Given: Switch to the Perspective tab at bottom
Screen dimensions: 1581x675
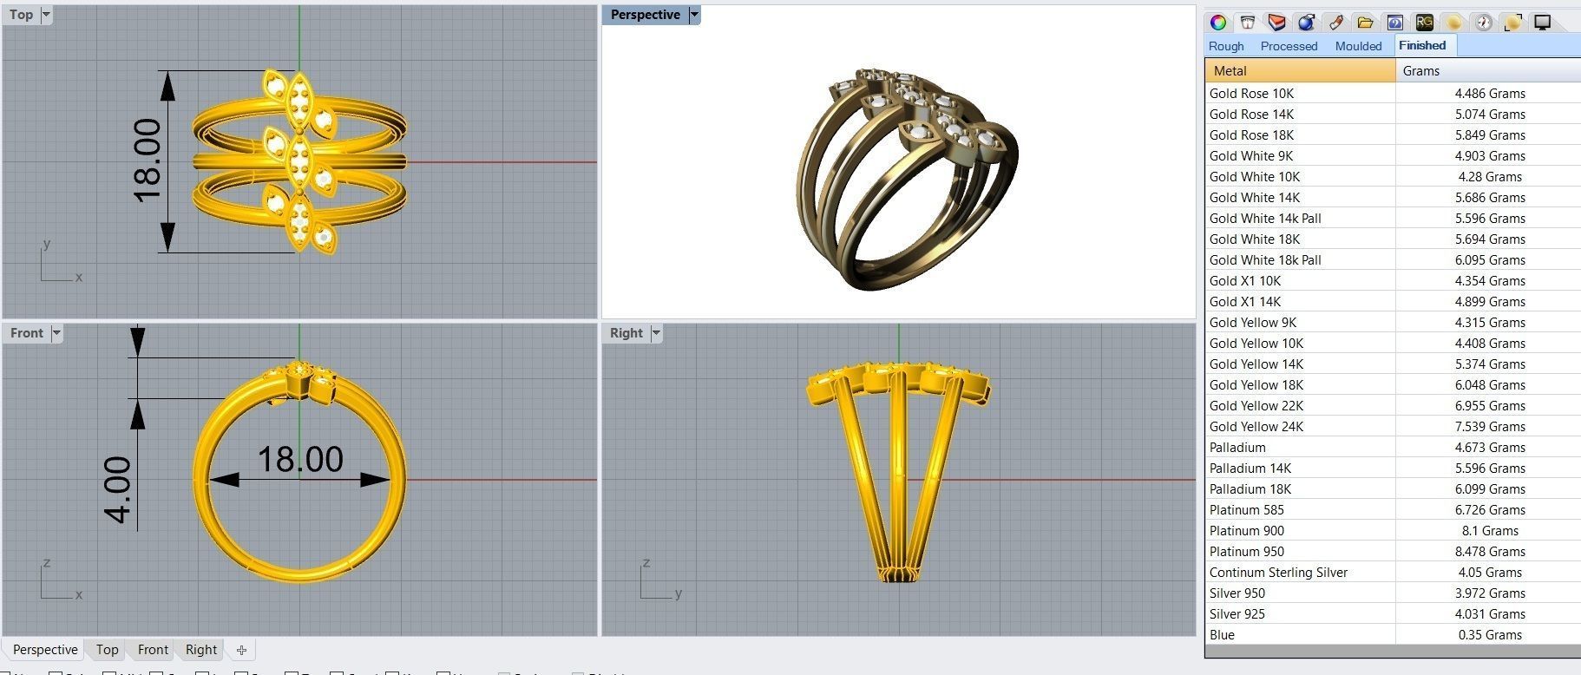Looking at the screenshot, I should pos(45,650).
